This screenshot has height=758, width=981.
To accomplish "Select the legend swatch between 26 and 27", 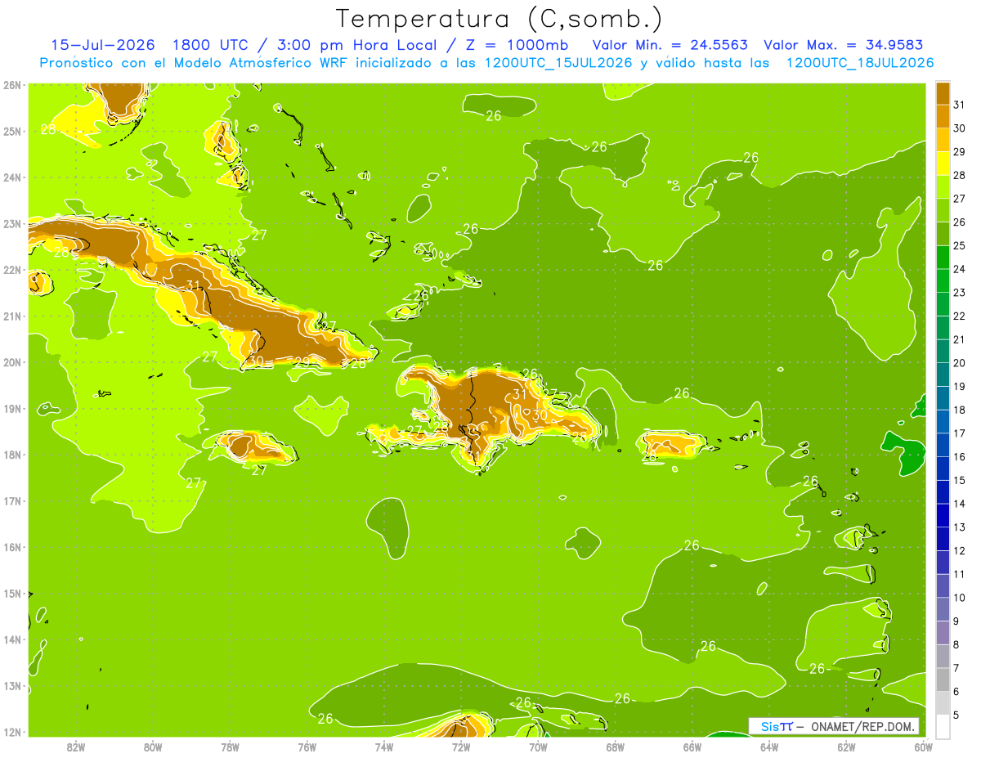I will pyautogui.click(x=943, y=210).
